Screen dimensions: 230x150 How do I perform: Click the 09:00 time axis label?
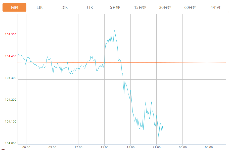pos(52,147)
